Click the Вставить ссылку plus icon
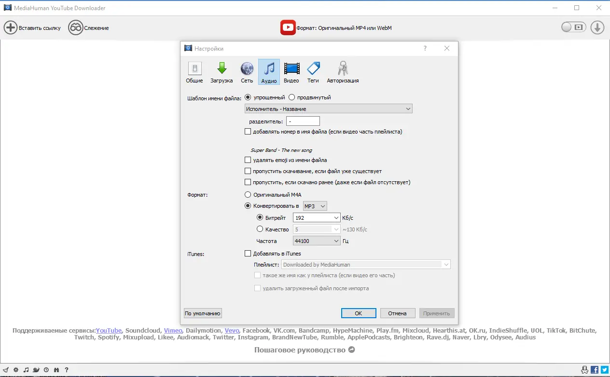The height and width of the screenshot is (377, 610). click(11, 28)
